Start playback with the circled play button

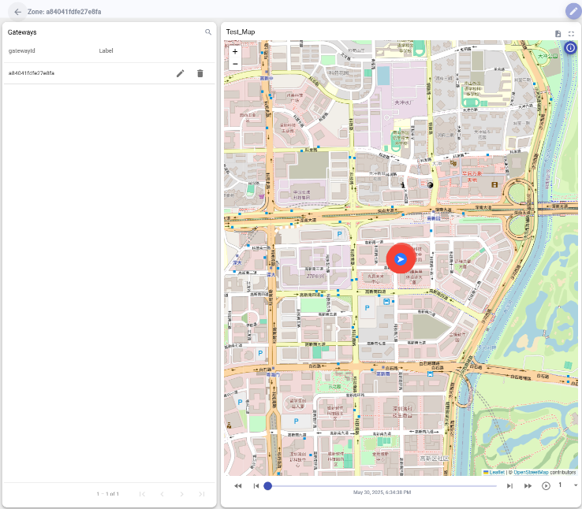click(546, 485)
